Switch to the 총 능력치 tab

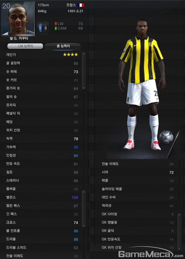(63, 46)
